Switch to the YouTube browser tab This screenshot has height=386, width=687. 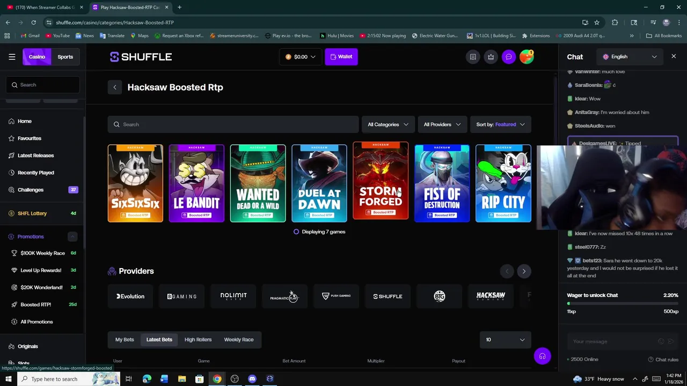[45, 8]
